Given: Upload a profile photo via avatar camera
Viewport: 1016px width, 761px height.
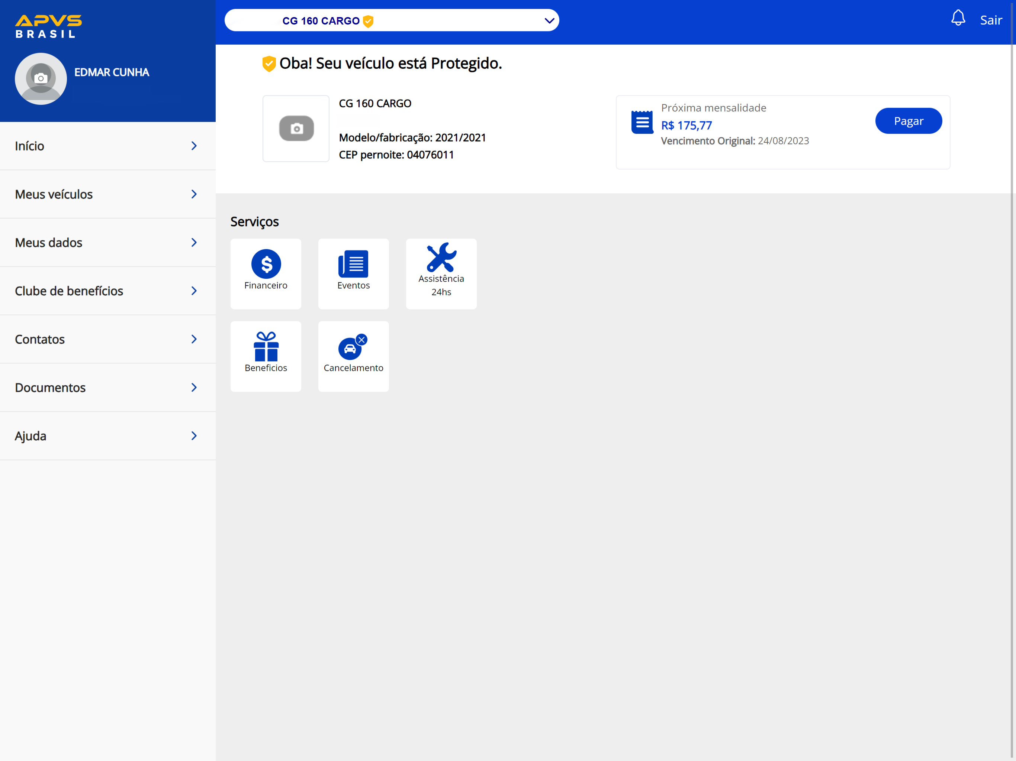Looking at the screenshot, I should point(41,78).
